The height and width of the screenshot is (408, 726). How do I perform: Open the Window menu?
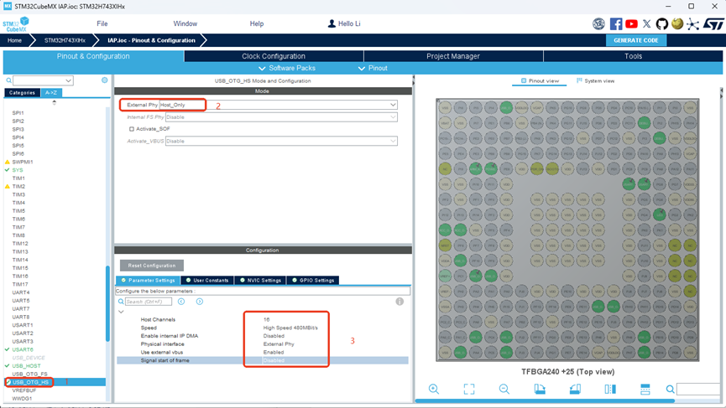coord(185,23)
